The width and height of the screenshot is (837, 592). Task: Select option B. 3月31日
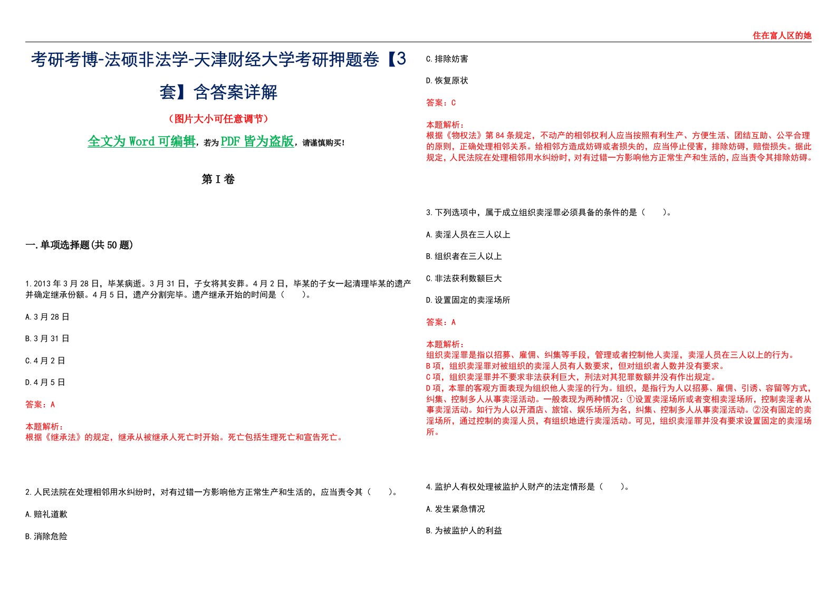[x=47, y=338]
